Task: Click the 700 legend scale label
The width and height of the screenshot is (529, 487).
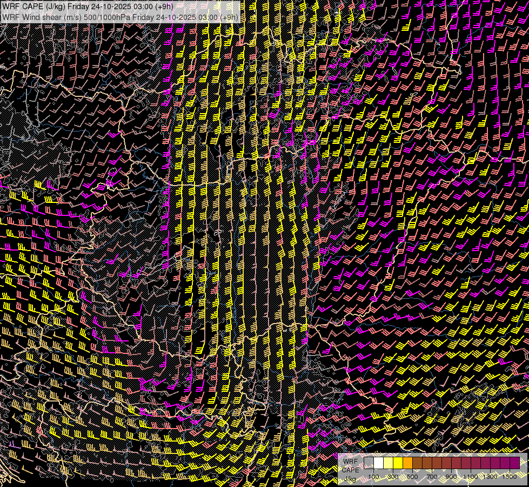Action: (432, 477)
